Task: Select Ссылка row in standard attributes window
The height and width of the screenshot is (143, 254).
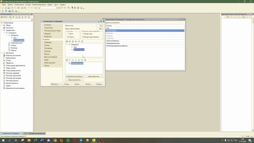Action: point(145,25)
